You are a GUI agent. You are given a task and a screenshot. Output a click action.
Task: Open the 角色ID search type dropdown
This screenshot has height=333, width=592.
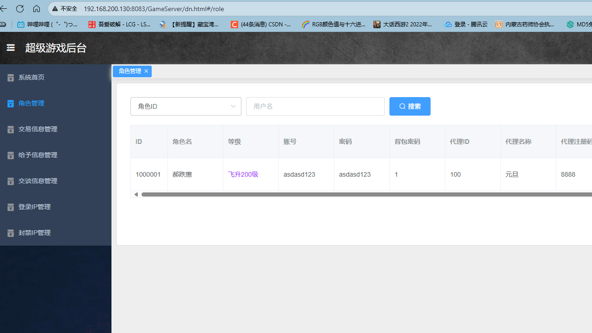[185, 106]
